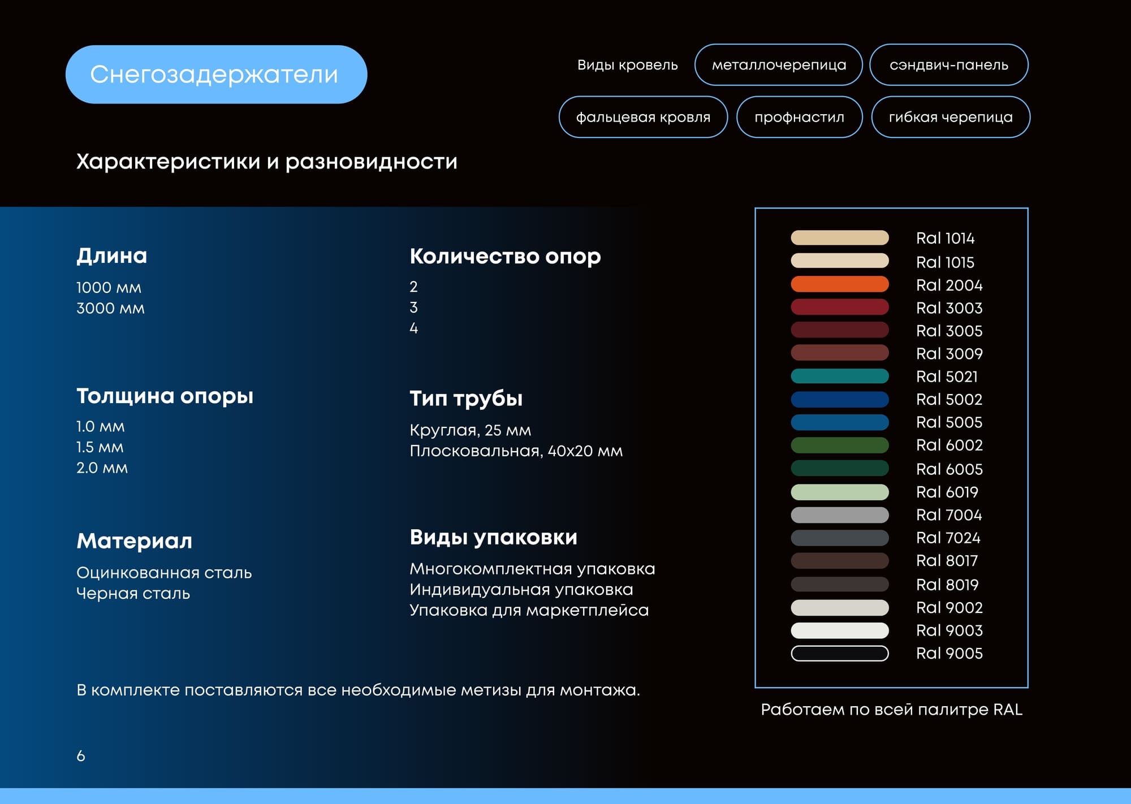
Task: Select the металлочерепица roof type tag
Action: (x=778, y=65)
